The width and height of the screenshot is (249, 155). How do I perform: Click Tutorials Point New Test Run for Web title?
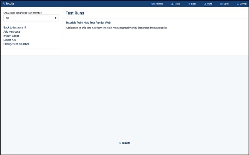coord(88,23)
